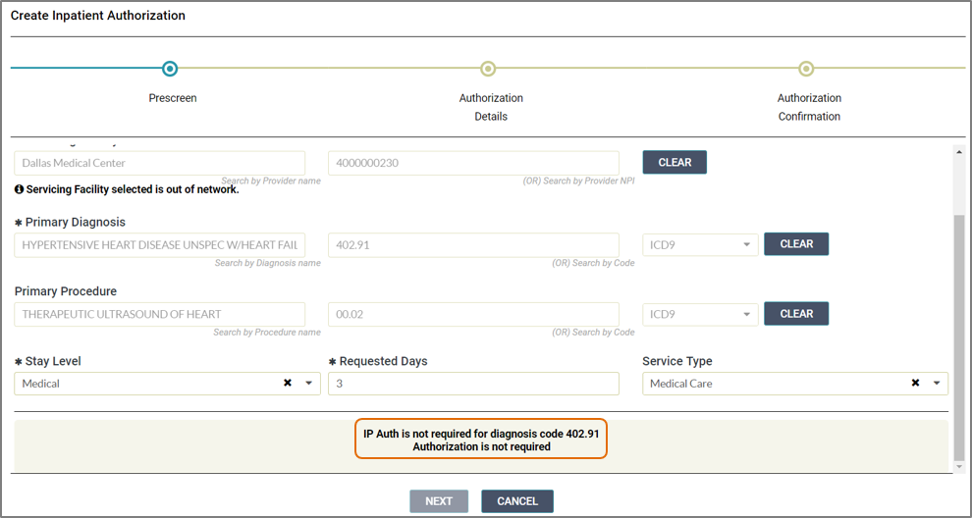Open the Service Type dropdown arrow
972x518 pixels.
click(937, 384)
